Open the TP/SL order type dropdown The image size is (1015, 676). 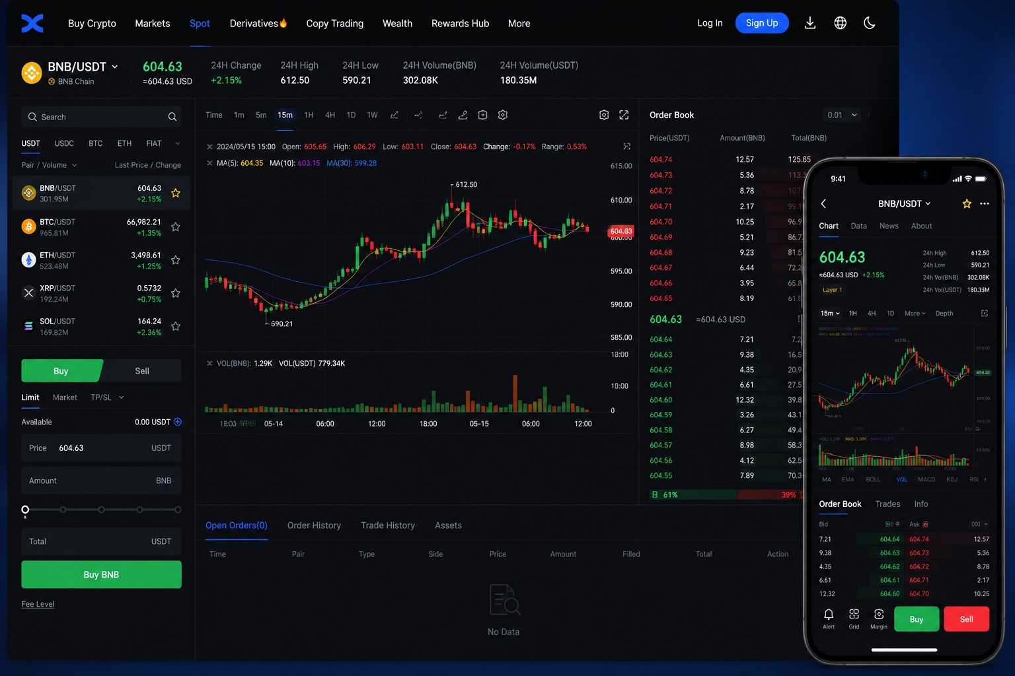click(x=107, y=397)
